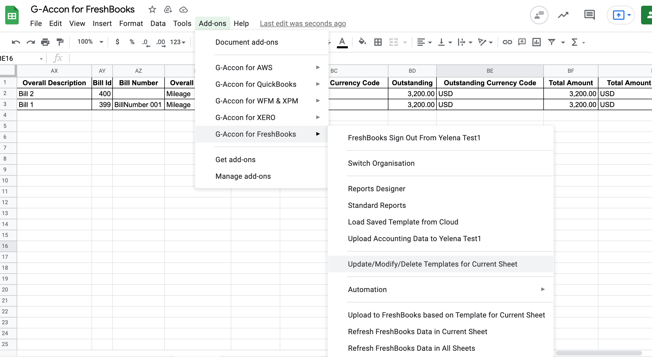The width and height of the screenshot is (652, 357).
Task: Click the horizontal scrollbar thumb
Action: point(599,353)
